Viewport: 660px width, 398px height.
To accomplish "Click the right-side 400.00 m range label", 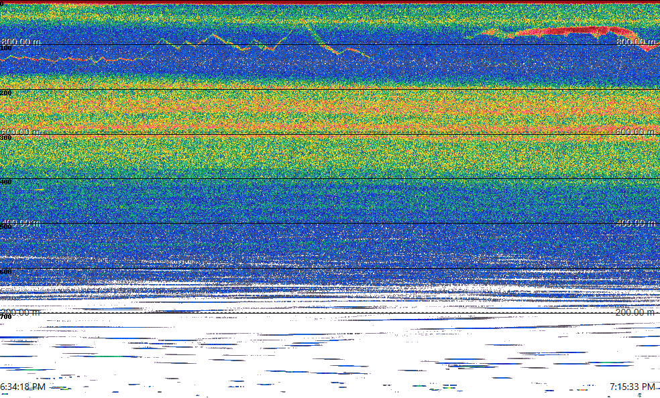I will tap(636, 222).
